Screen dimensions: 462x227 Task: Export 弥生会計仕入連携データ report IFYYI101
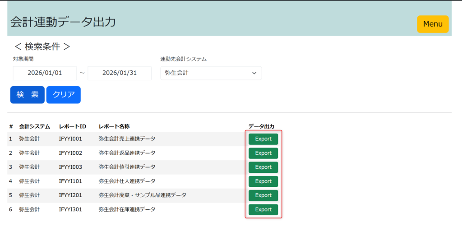(263, 181)
